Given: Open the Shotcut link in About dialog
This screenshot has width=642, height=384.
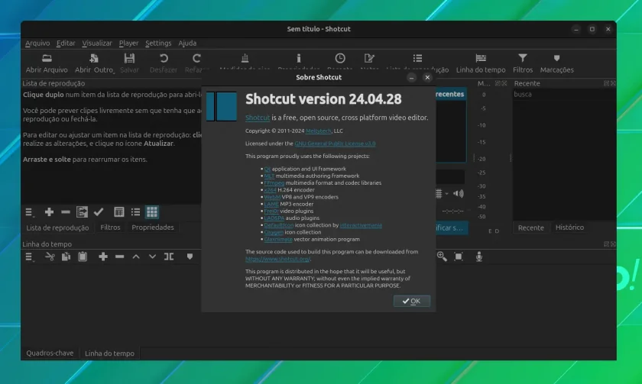Looking at the screenshot, I should (x=258, y=118).
